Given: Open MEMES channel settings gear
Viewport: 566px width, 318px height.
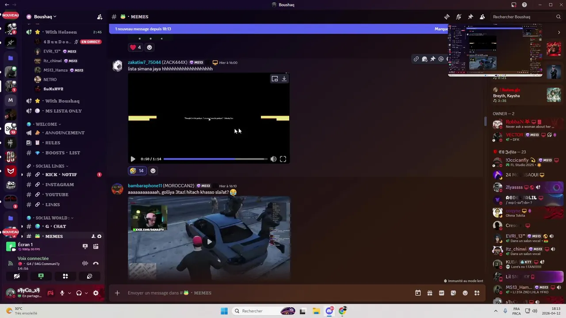Looking at the screenshot, I should tap(99, 236).
